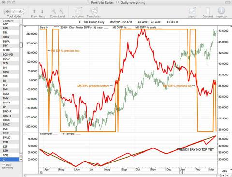
Task: Click the selected C symbol row
Action: pos(10,160)
